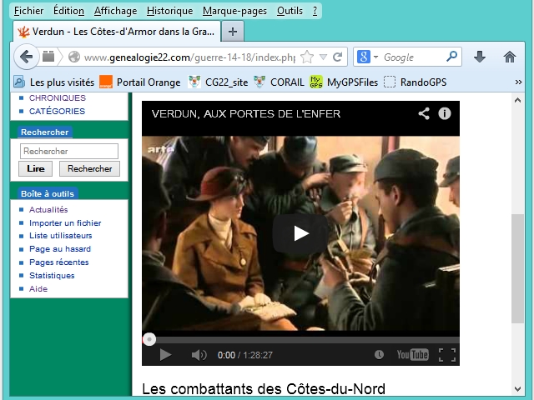Click the page scrollbar down arrow
Image resolution: width=534 pixels, height=400 pixels.
(517, 389)
